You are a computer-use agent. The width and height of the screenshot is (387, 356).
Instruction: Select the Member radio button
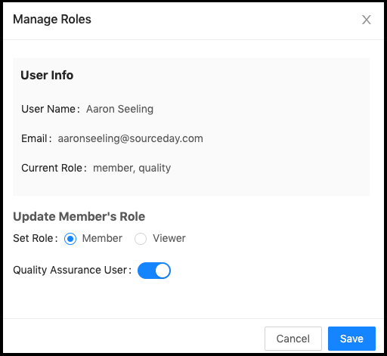(x=70, y=239)
